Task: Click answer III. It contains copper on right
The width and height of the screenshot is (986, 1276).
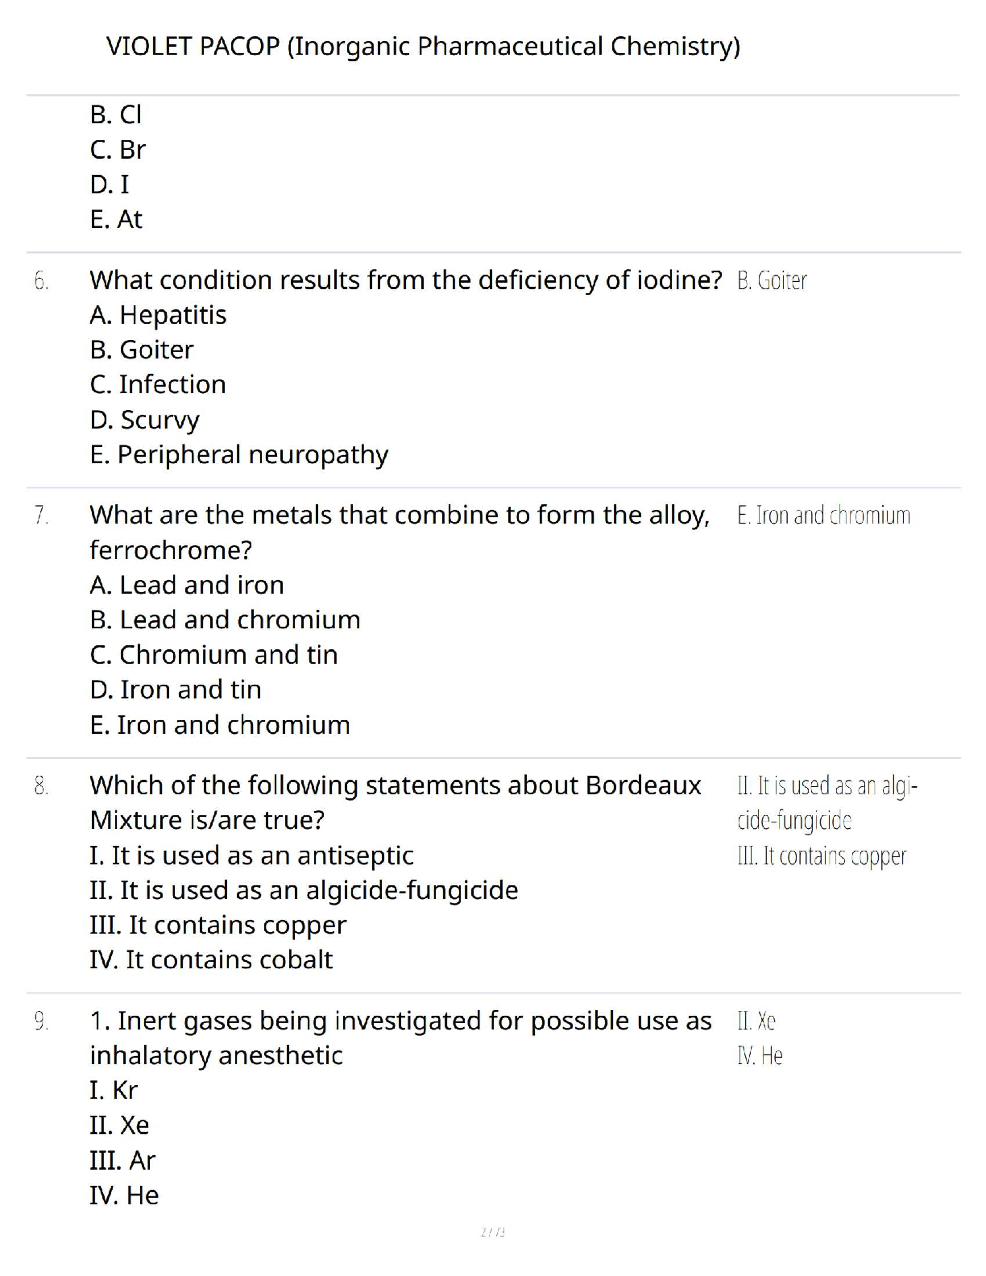Action: click(822, 855)
